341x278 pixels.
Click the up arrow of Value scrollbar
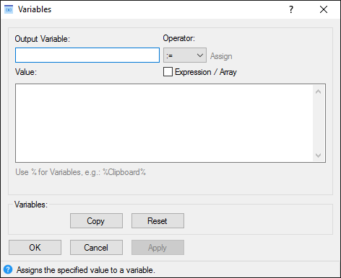tap(318, 91)
